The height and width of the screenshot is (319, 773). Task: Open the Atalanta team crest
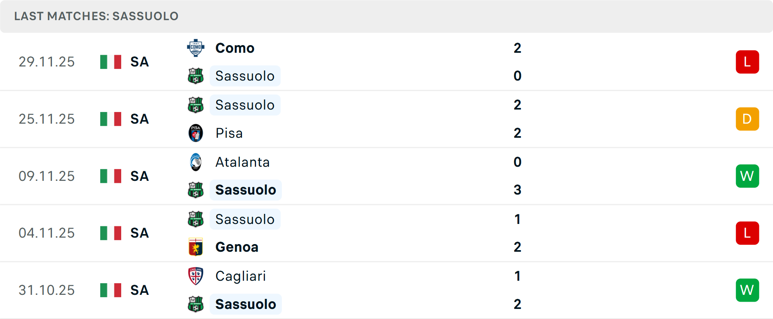[x=196, y=162]
